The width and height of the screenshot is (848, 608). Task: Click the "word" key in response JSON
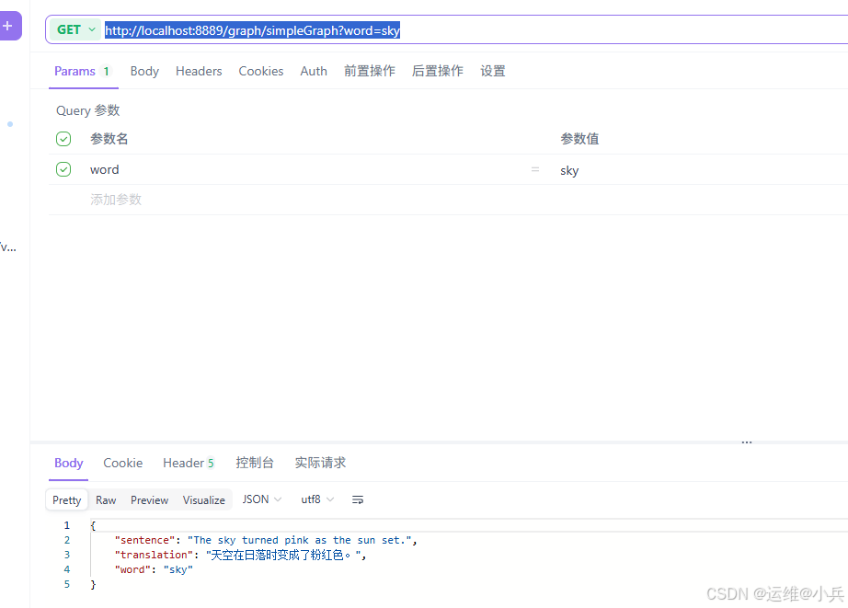coord(132,569)
